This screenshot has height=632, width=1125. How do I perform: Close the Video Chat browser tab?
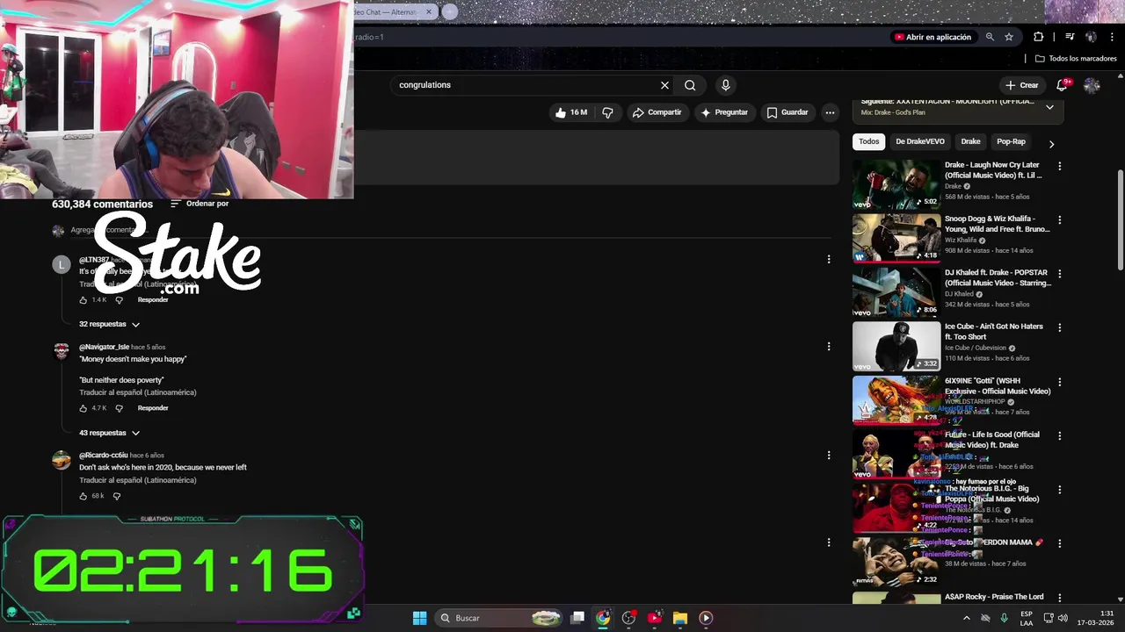tap(428, 11)
